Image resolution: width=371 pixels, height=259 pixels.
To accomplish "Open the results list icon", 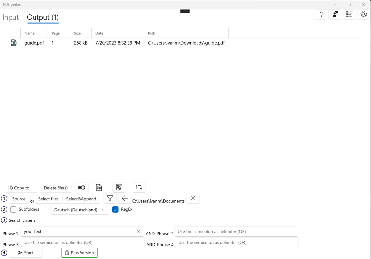I will point(349,14).
